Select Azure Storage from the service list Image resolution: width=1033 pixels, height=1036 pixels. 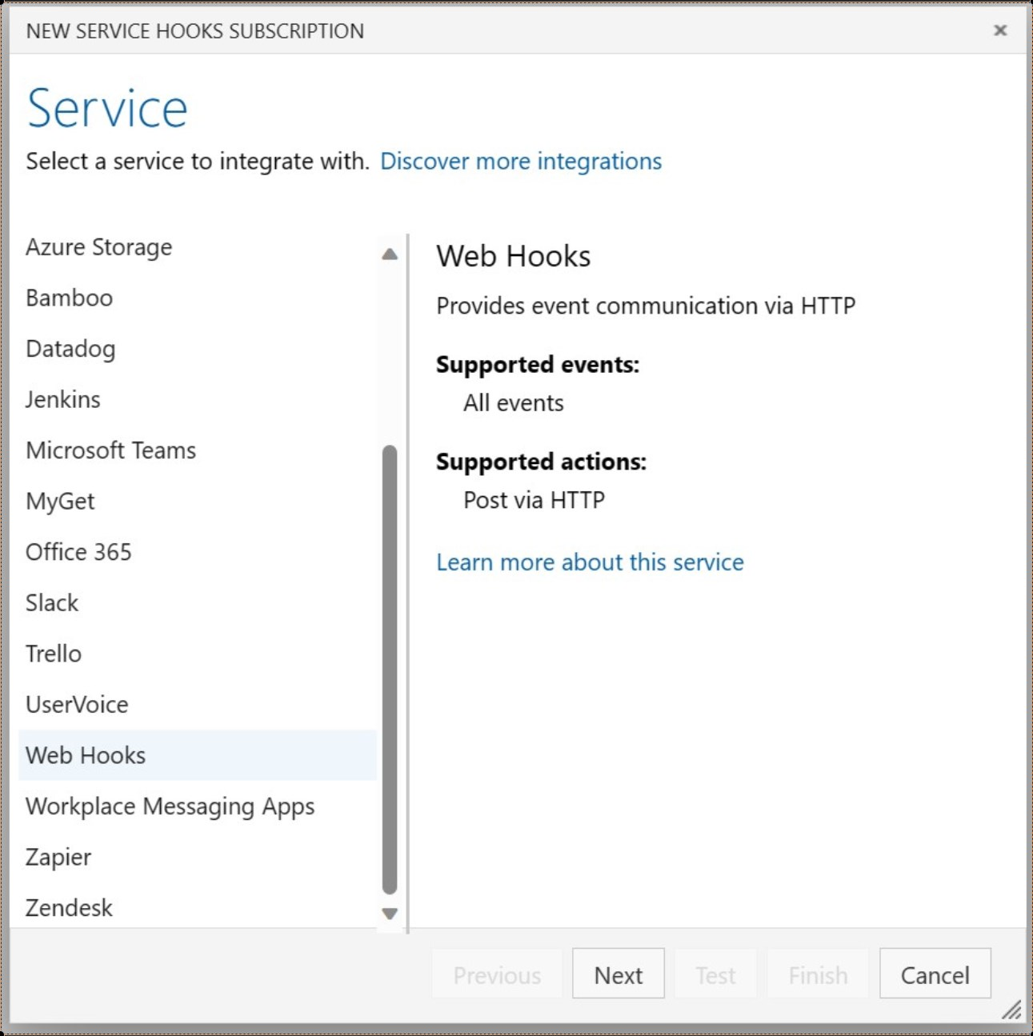point(99,247)
